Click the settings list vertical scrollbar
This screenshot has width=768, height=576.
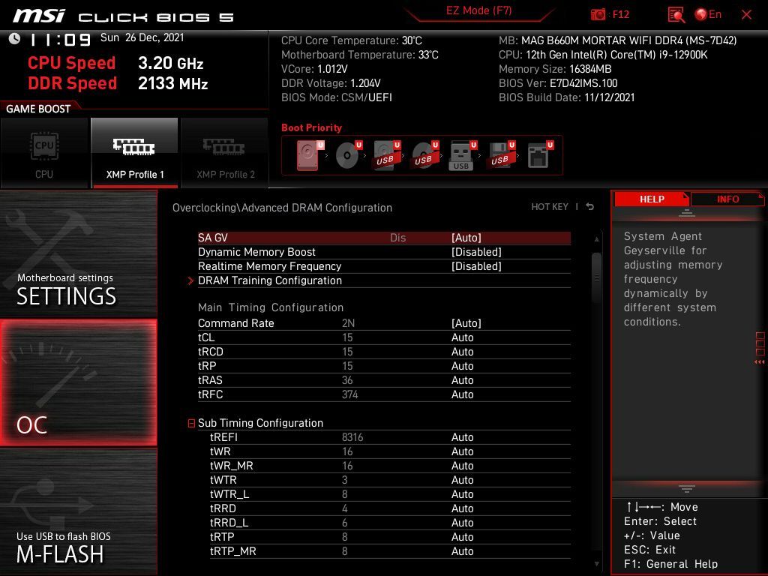click(x=597, y=277)
